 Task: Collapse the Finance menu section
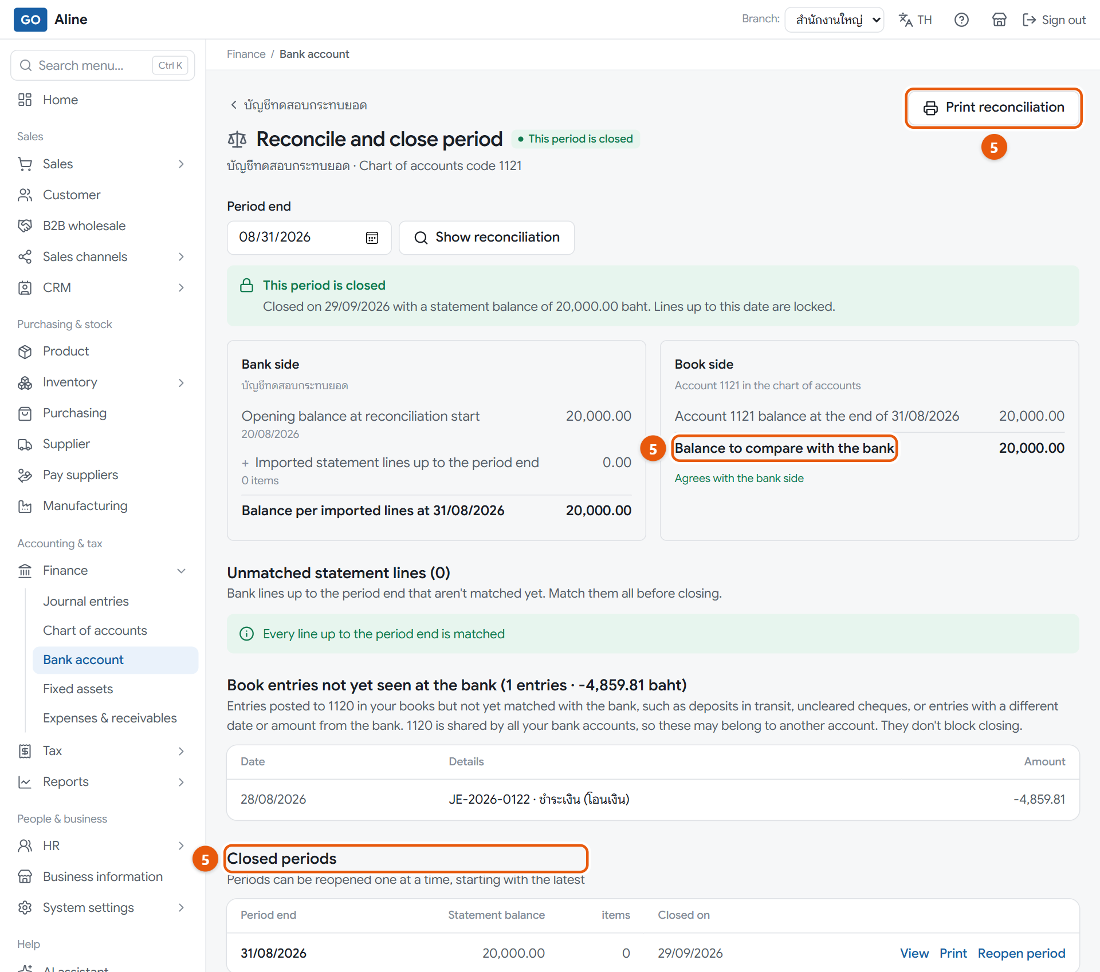click(x=181, y=571)
